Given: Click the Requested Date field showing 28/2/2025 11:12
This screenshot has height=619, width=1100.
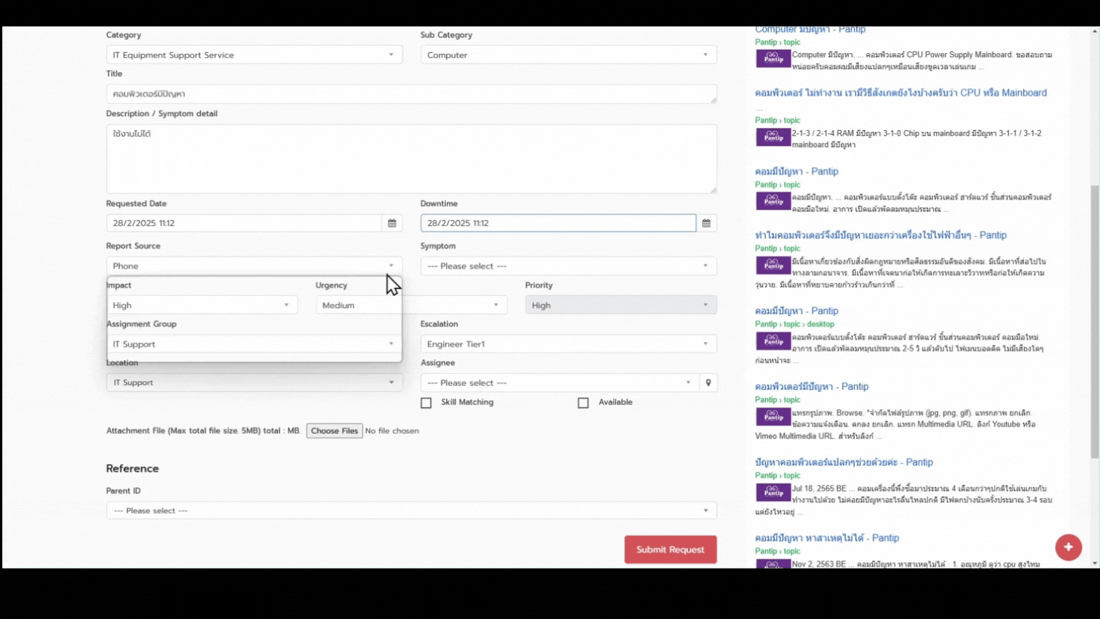Looking at the screenshot, I should click(x=244, y=223).
